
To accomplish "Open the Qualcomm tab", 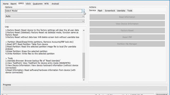I will pos(38,4).
